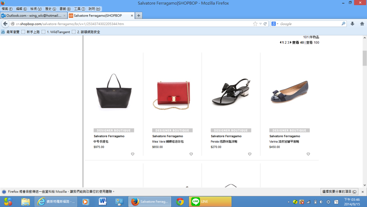Dismiss the Firefox data notification bar

363,192
